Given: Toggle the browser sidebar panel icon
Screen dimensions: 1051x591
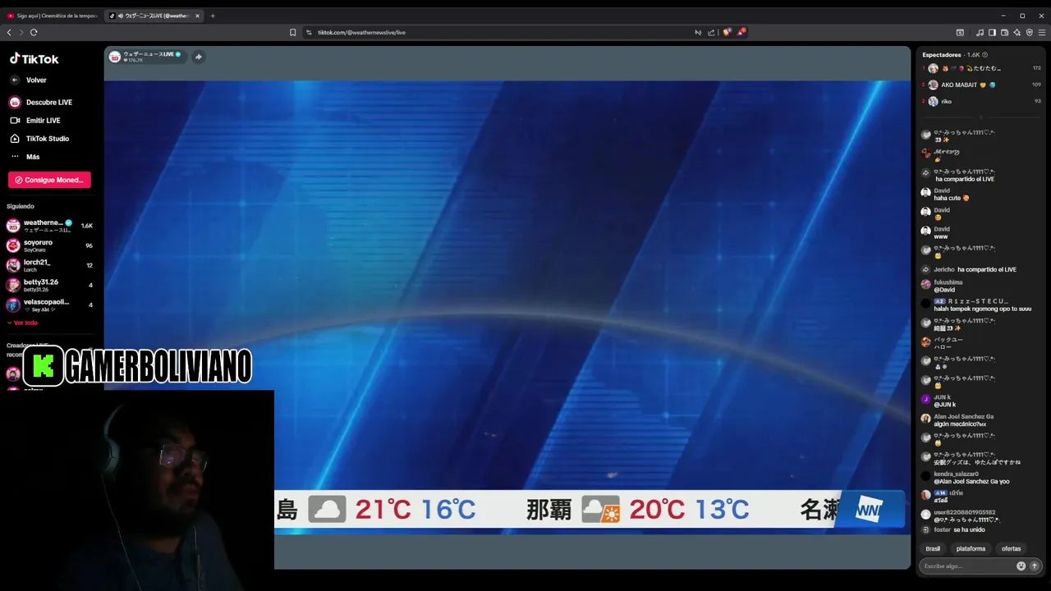Looking at the screenshot, I should click(x=992, y=32).
